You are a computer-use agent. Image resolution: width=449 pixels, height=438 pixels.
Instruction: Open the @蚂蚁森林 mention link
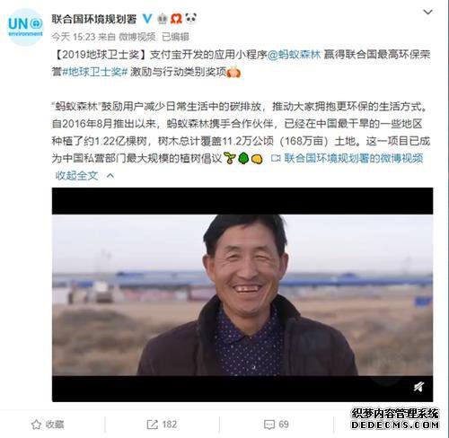point(294,55)
